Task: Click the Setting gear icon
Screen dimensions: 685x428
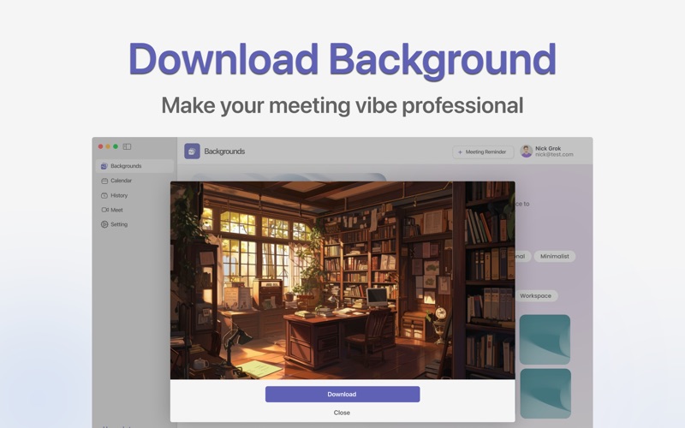Action: 104,224
